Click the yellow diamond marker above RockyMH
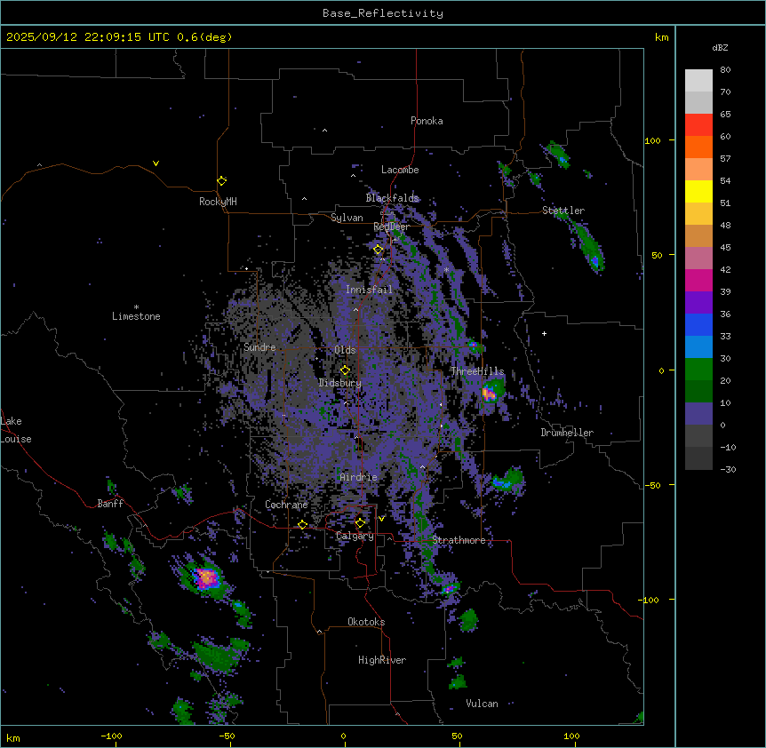This screenshot has height=748, width=766. coord(222,180)
